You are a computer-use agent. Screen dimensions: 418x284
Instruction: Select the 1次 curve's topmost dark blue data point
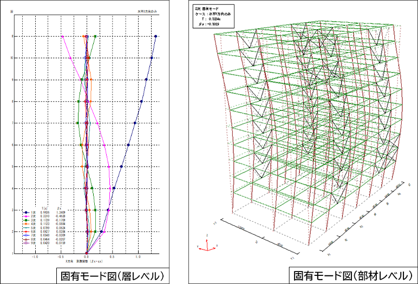tap(156, 36)
